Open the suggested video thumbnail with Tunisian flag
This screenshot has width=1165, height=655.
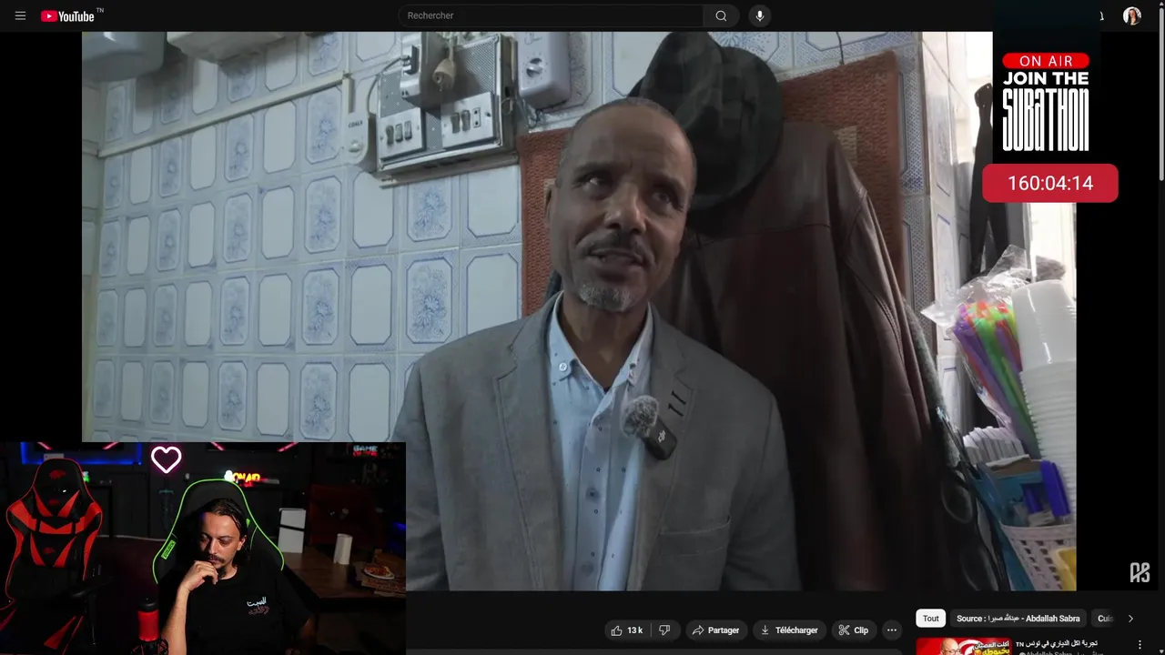point(963,646)
